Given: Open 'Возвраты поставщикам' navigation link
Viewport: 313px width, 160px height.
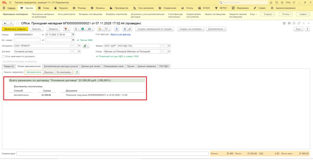Looking at the screenshot, I should [91, 14].
